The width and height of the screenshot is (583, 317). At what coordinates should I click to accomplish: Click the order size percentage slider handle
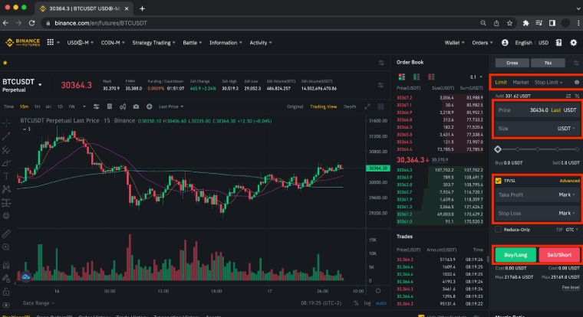click(x=498, y=149)
